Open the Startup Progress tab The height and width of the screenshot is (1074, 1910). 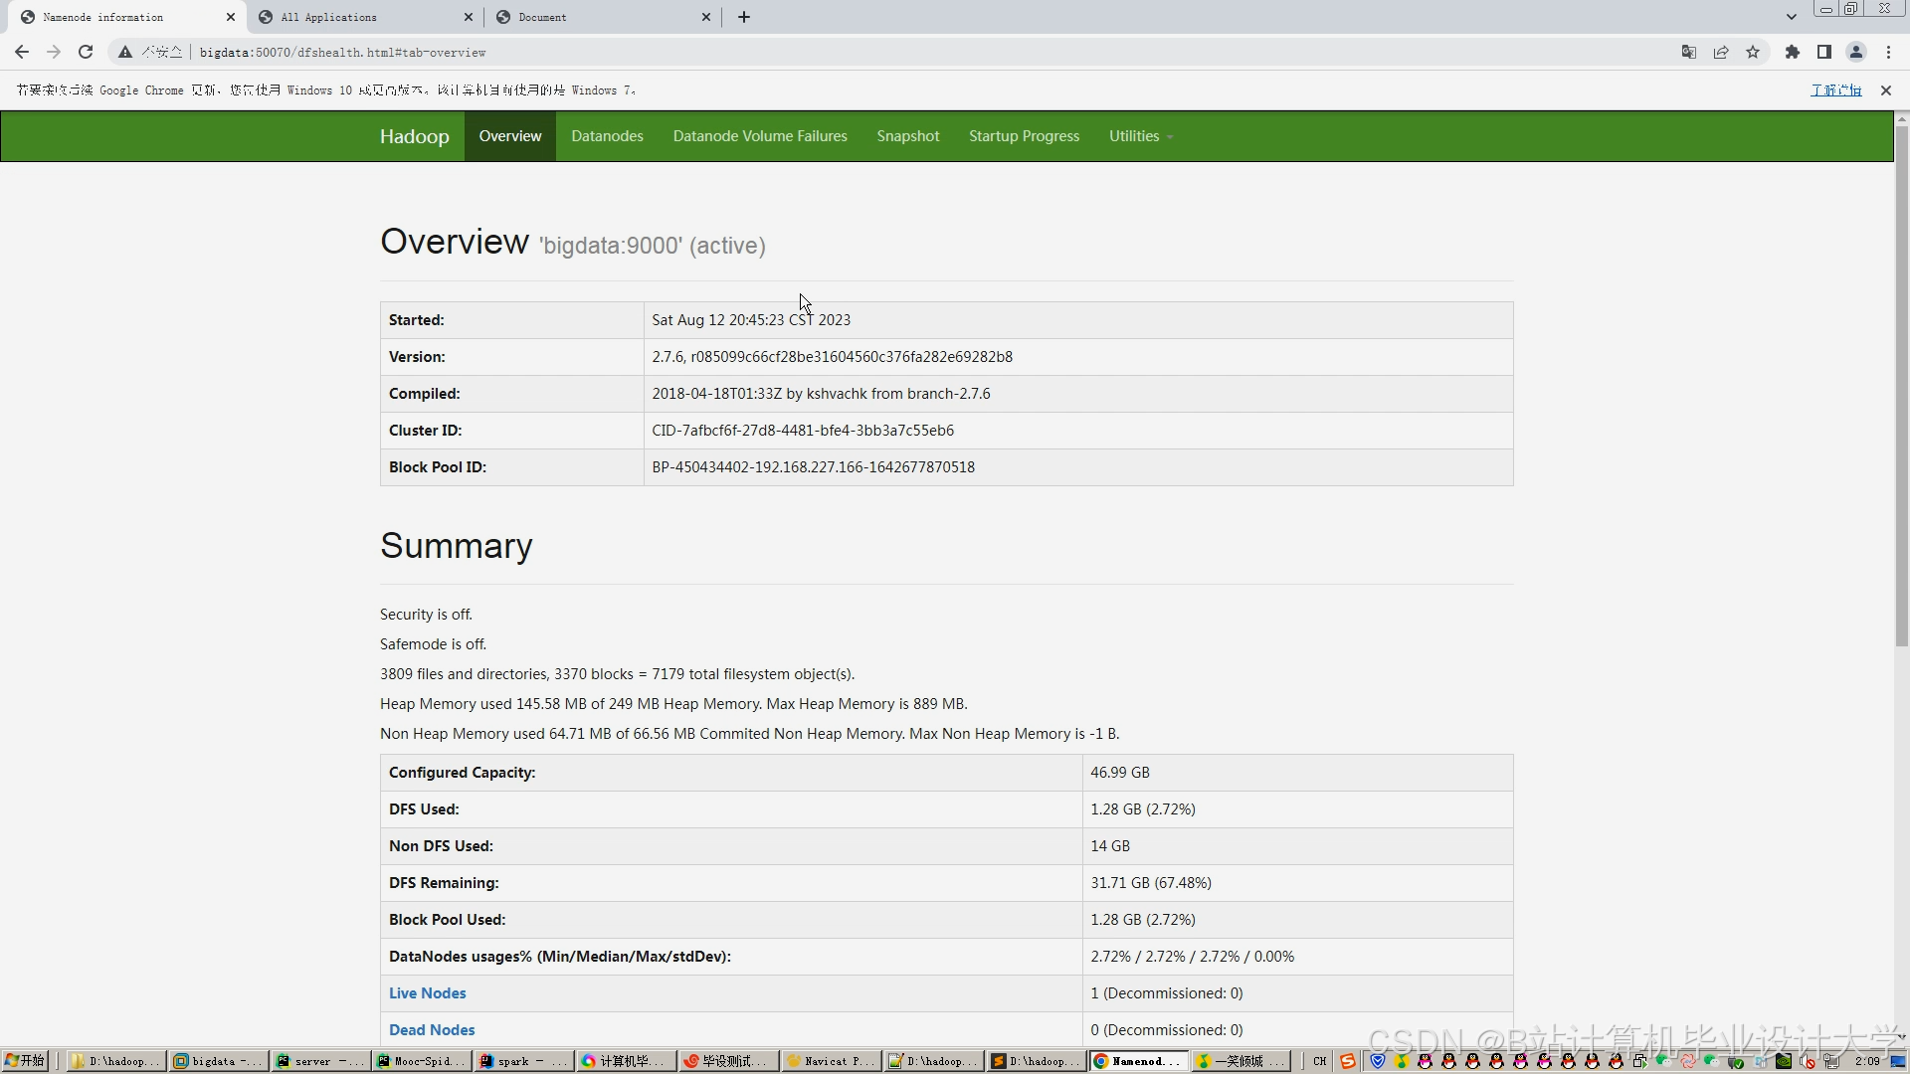(x=1024, y=136)
